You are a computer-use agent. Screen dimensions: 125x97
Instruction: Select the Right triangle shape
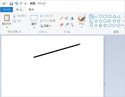click(91, 21)
